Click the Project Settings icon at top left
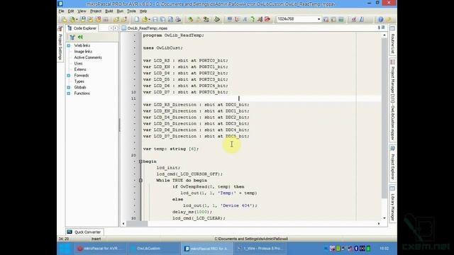Image resolution: width=454 pixels, height=255 pixels. (x=60, y=28)
